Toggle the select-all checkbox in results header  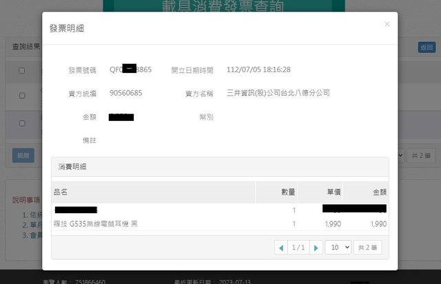click(22, 71)
